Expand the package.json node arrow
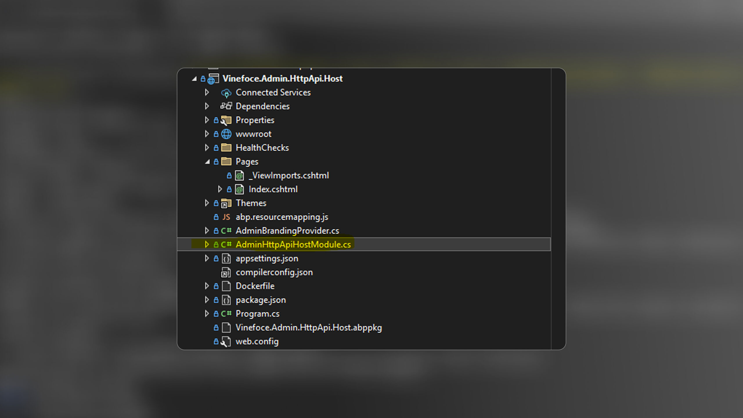Image resolution: width=743 pixels, height=418 pixels. (x=207, y=300)
